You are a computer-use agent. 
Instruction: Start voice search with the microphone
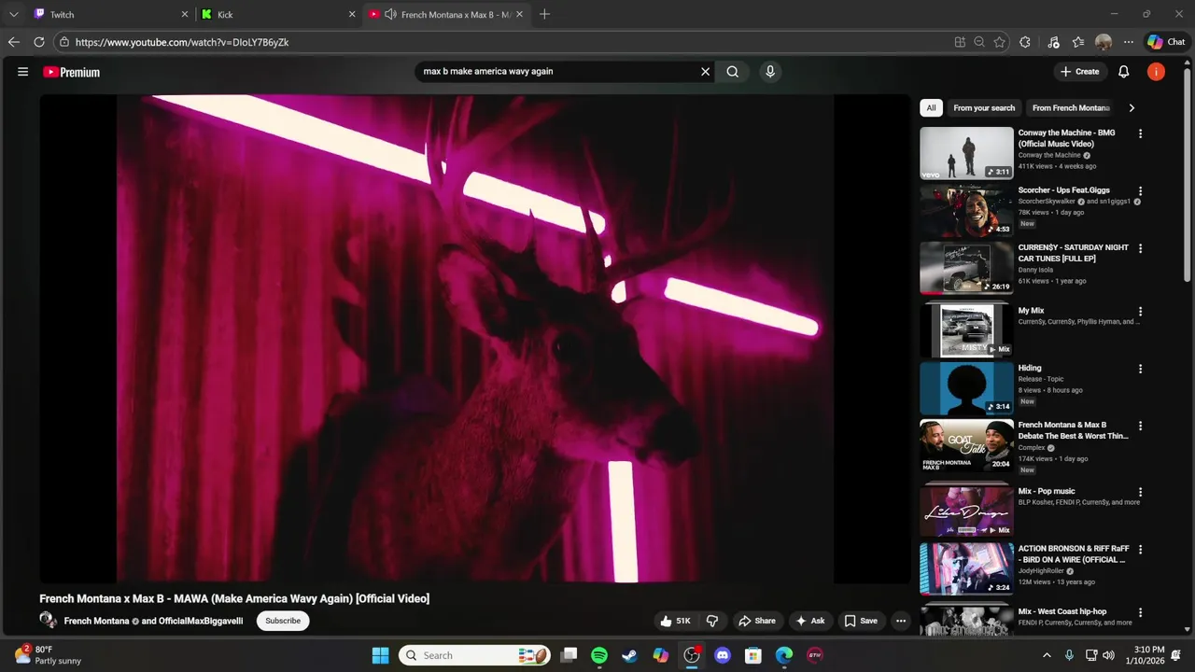click(769, 71)
